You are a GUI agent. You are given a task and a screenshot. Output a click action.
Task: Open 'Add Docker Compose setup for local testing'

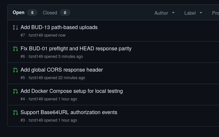[72, 91]
